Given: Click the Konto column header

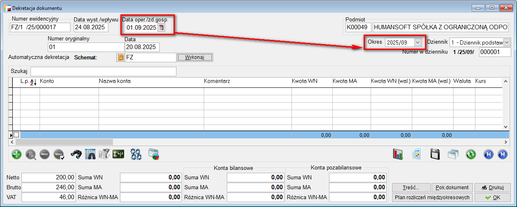Looking at the screenshot, I should [47, 81].
